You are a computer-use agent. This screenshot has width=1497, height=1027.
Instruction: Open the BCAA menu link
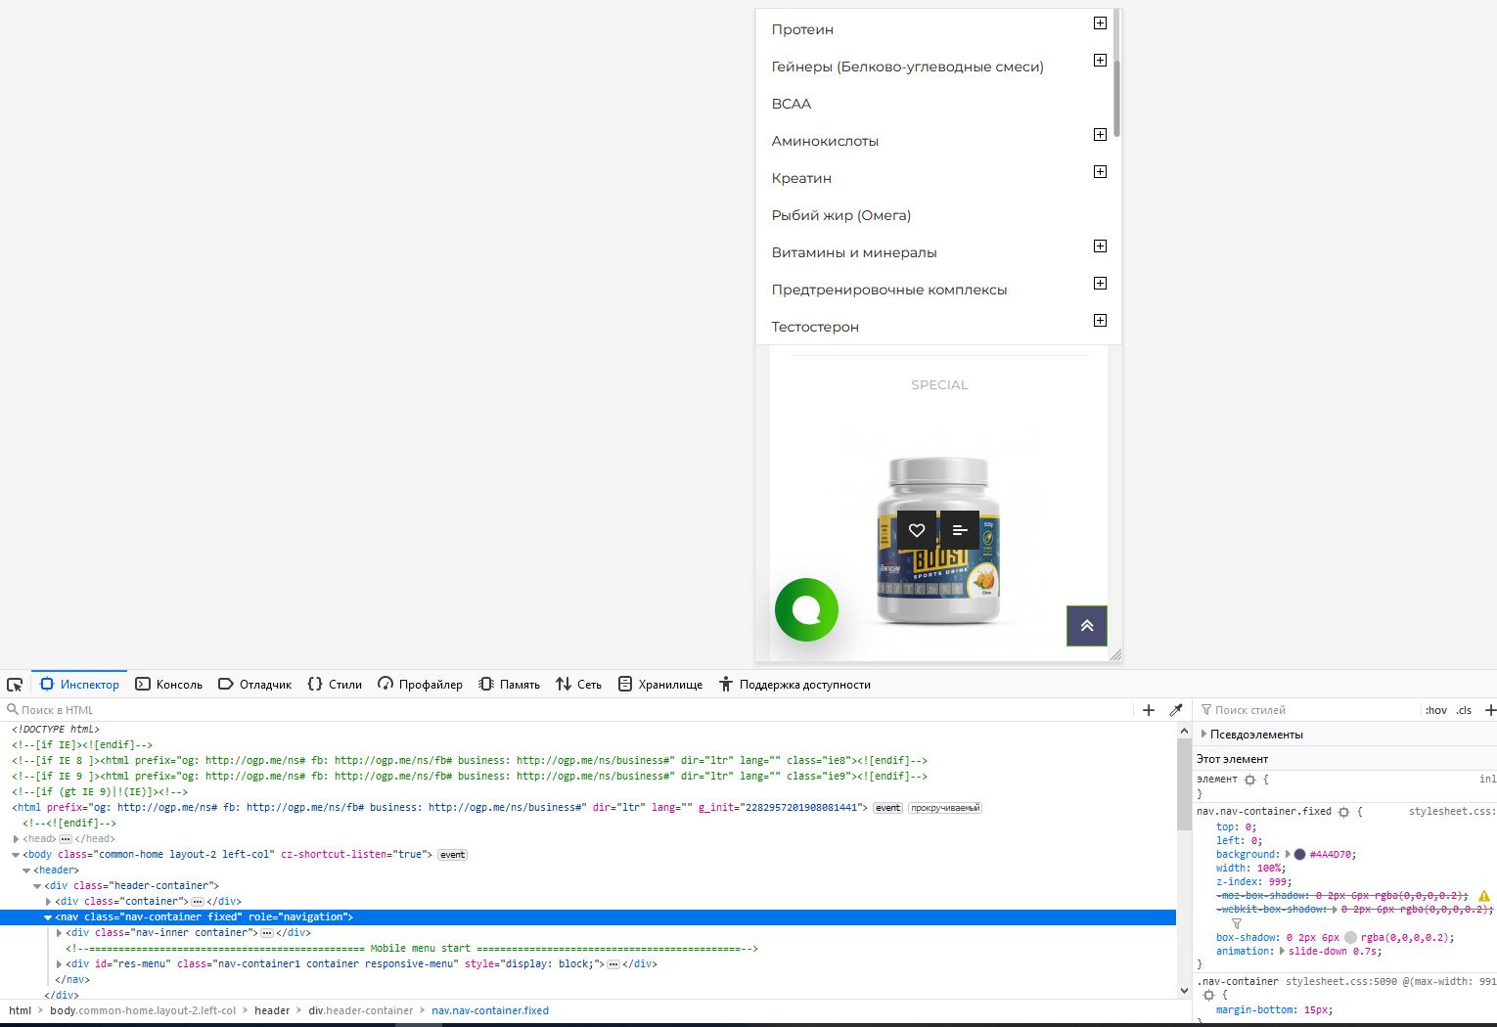click(x=792, y=104)
